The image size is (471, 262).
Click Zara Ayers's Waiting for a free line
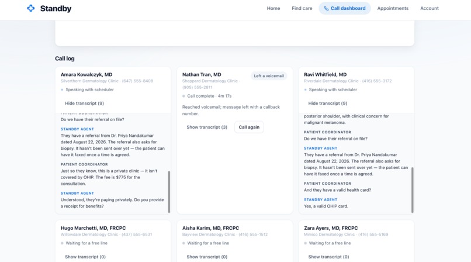[x=330, y=243]
